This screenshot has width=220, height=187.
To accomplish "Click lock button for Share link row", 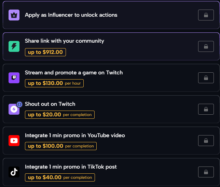I will (206, 46).
